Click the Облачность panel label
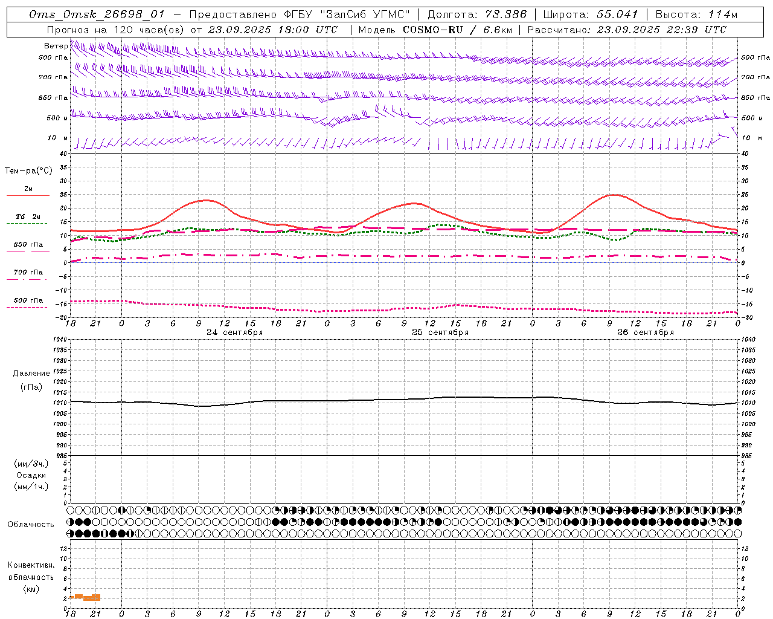 [31, 525]
